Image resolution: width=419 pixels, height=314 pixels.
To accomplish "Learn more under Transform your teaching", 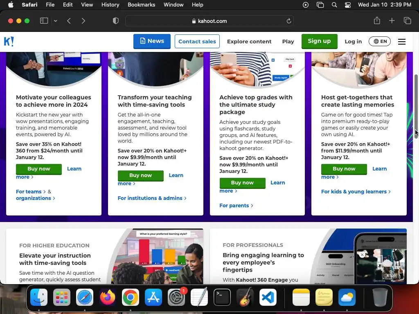I will click(176, 175).
